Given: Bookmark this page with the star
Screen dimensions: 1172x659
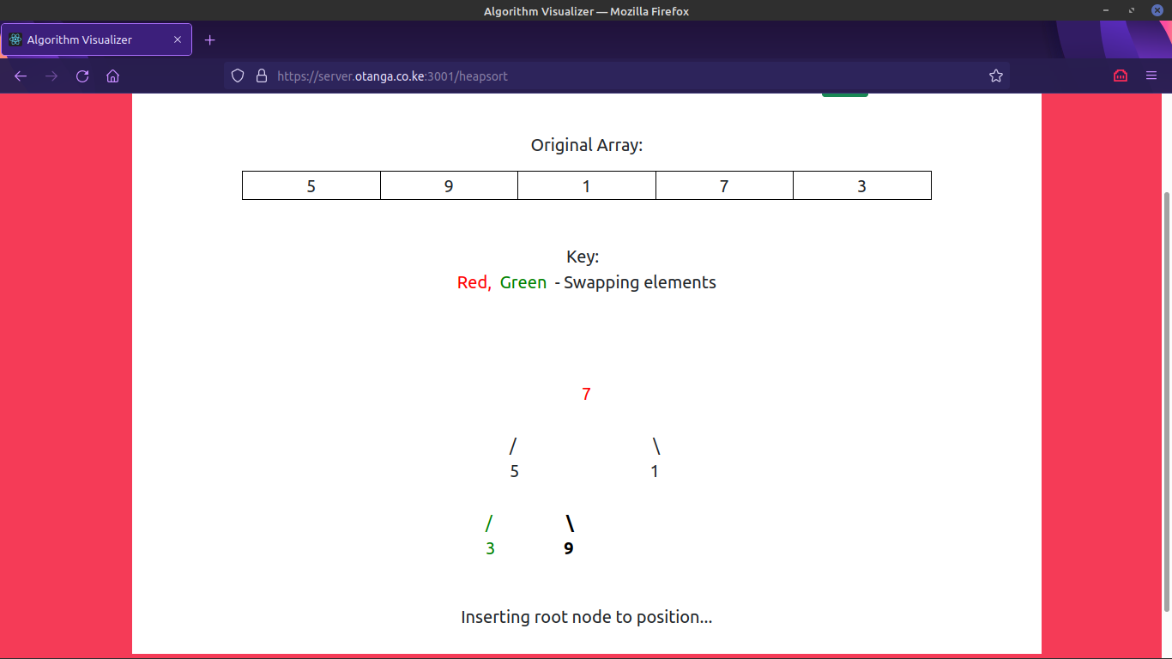Looking at the screenshot, I should point(995,76).
